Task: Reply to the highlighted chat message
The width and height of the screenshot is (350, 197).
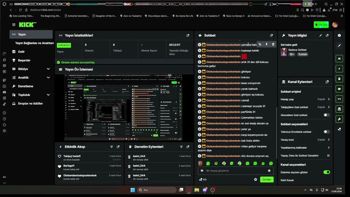Action: point(260,44)
